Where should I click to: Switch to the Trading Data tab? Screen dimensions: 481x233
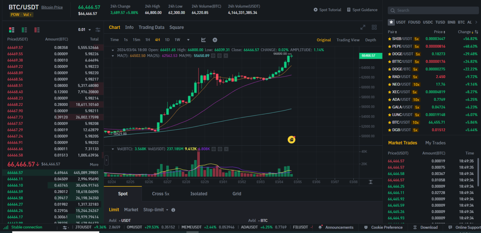point(151,27)
